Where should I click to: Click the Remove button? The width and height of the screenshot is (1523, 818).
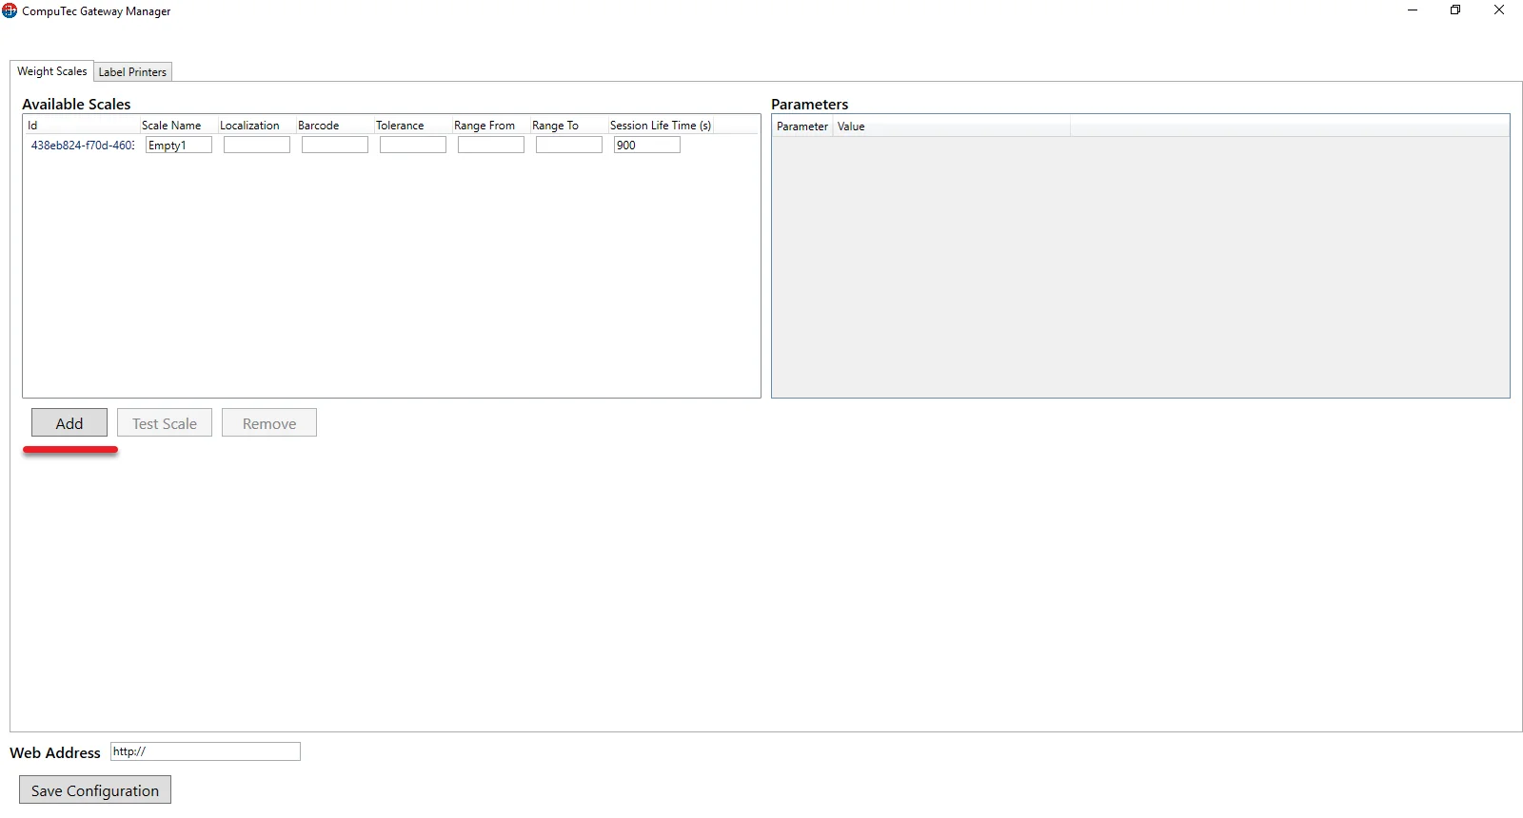[x=269, y=423]
